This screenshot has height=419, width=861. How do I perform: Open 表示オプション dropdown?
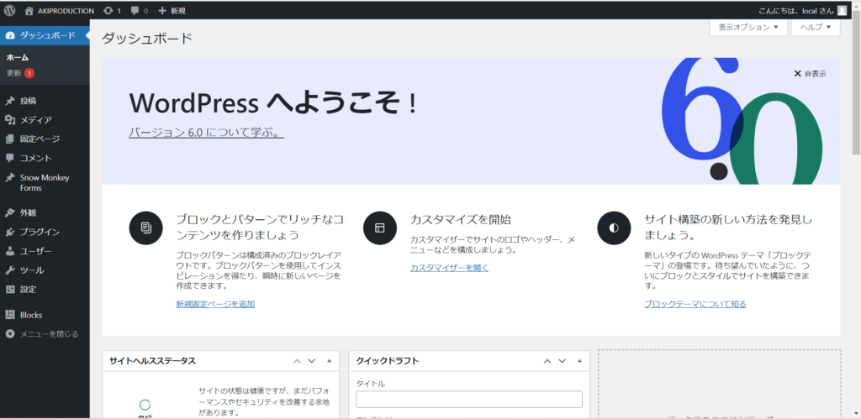(747, 27)
